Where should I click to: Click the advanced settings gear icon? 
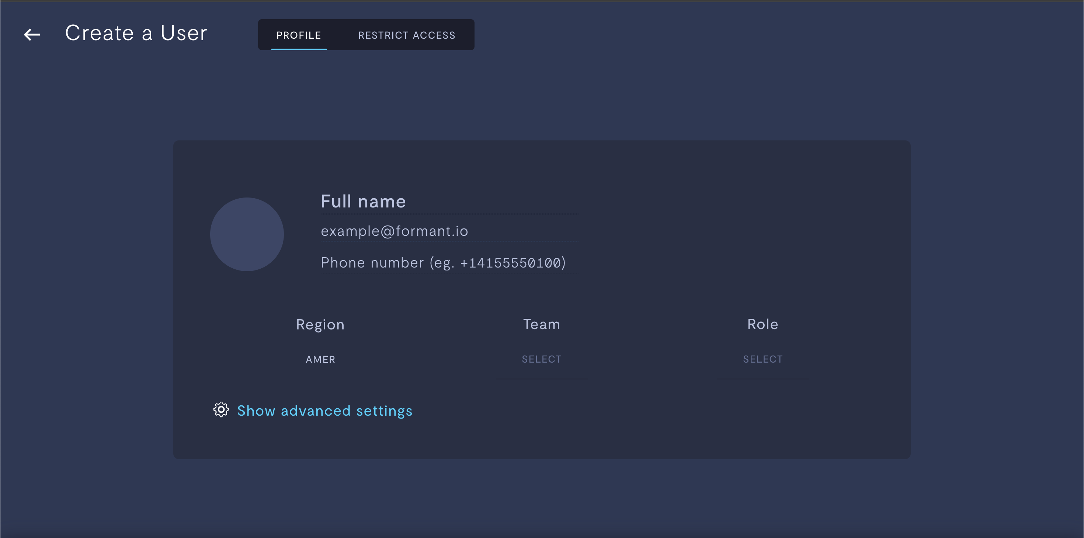(221, 409)
